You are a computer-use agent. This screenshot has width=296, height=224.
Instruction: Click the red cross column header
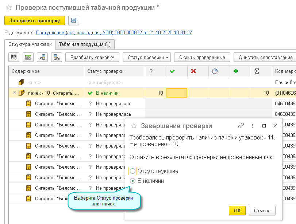[193, 71]
